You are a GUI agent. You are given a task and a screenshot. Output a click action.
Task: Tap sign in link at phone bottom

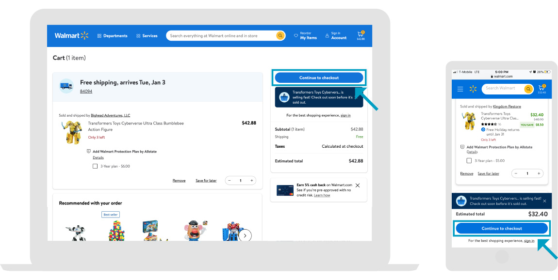529,241
